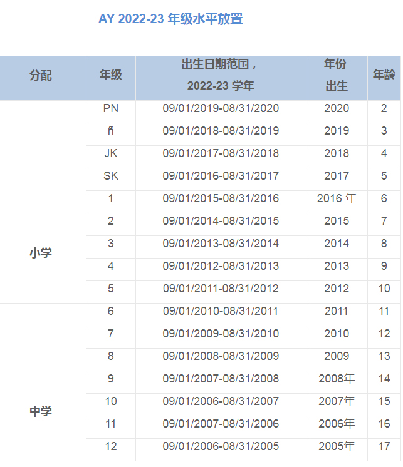Image resolution: width=403 pixels, height=467 pixels.
Task: Click date range 09/01/2019-08/31/2020
Action: pyautogui.click(x=221, y=108)
